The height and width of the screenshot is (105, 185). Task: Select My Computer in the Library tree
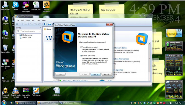27,35
